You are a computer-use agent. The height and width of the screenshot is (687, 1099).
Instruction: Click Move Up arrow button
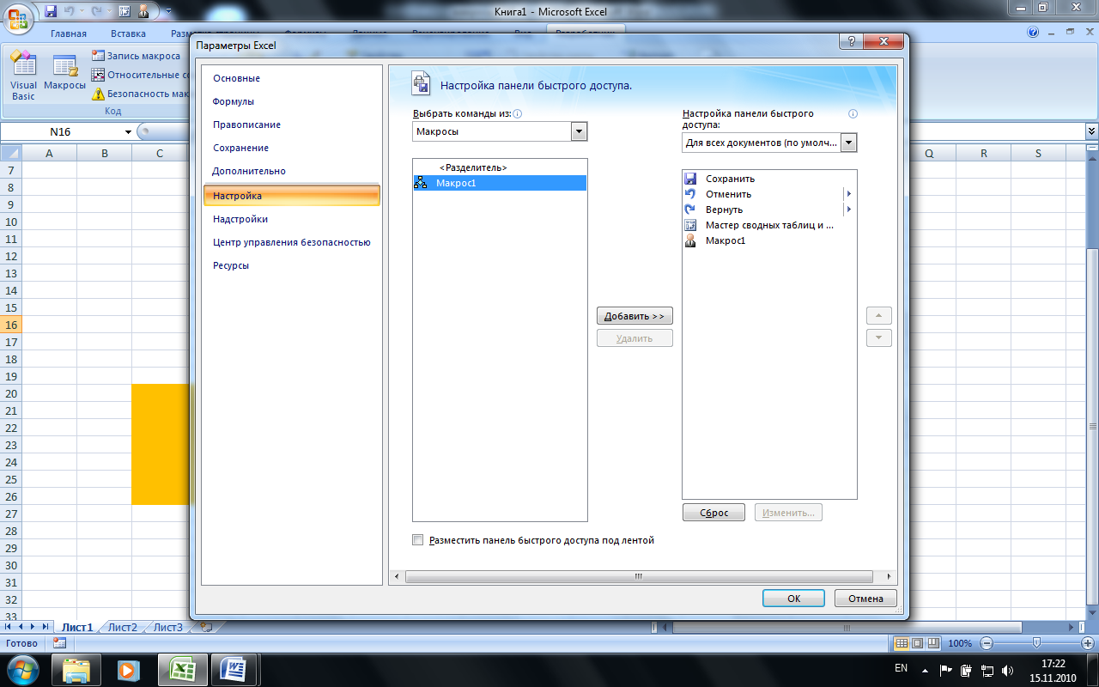pos(878,315)
